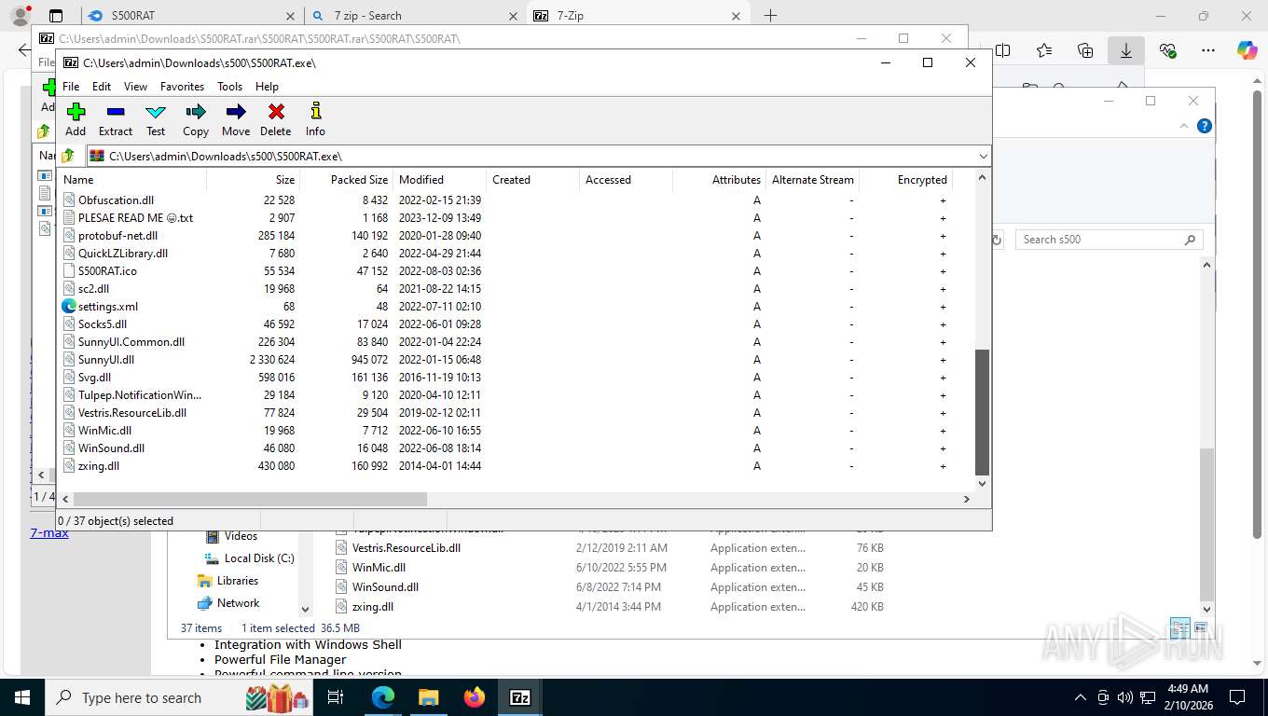
Task: Open Task View on the taskbar
Action: pyautogui.click(x=336, y=697)
